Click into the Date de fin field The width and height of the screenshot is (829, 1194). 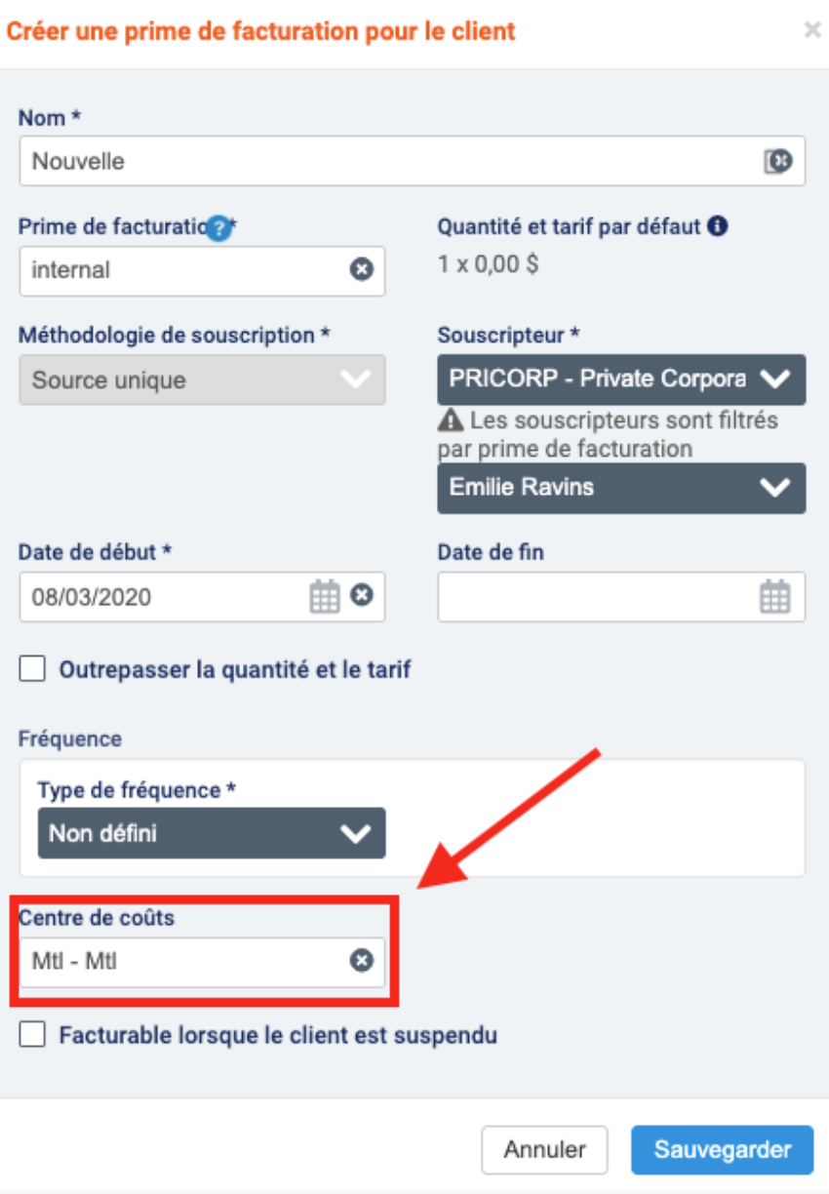click(x=621, y=596)
